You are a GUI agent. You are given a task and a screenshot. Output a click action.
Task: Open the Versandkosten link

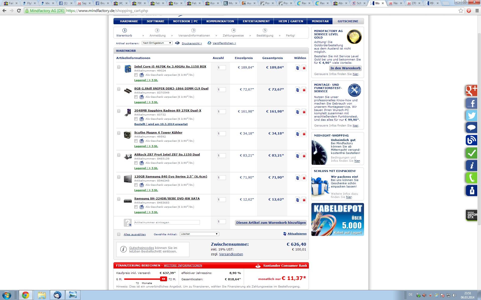pos(231,254)
